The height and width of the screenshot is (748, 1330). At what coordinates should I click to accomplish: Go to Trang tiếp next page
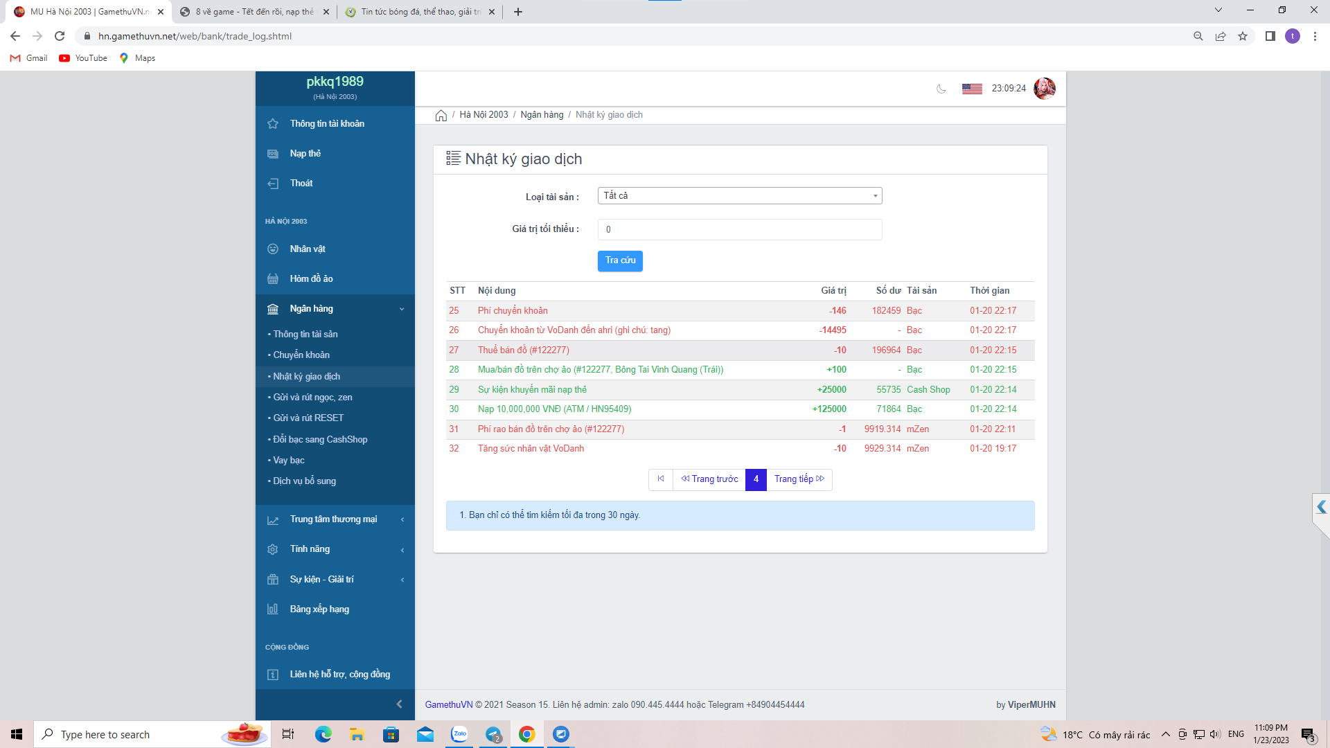799,479
